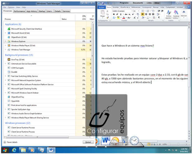The image size is (193, 154).
Task: Open Cambiar estilos menu
Action: click(176, 15)
